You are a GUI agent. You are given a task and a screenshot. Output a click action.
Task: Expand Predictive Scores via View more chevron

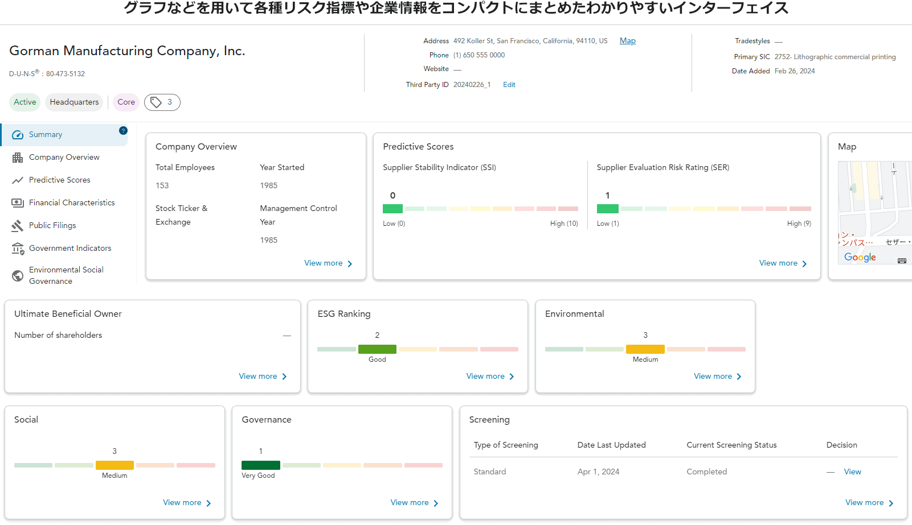pyautogui.click(x=804, y=264)
